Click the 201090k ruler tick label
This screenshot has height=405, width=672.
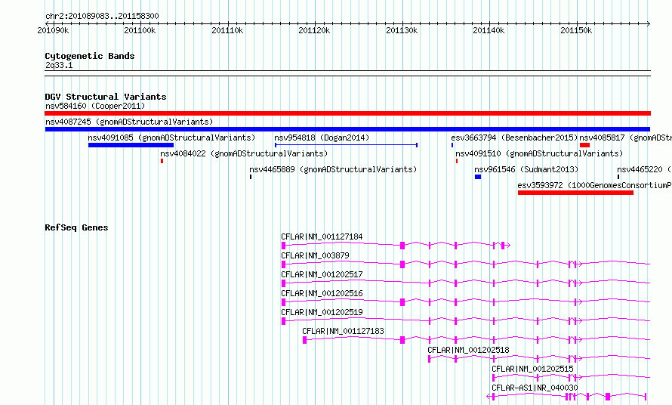53,30
